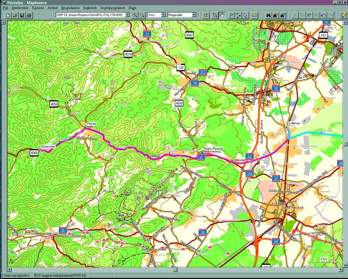
Task: Print the map using the printer icon
Action: [29, 15]
